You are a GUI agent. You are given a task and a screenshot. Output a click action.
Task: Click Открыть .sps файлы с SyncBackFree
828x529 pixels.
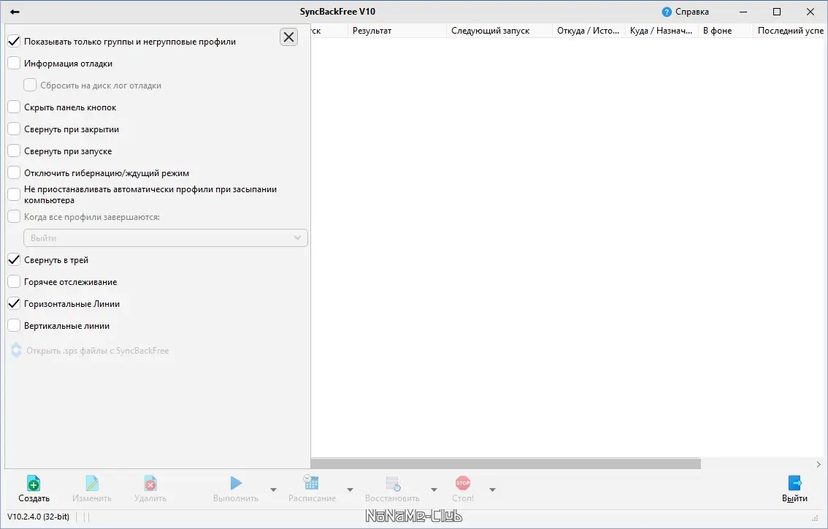click(x=98, y=351)
